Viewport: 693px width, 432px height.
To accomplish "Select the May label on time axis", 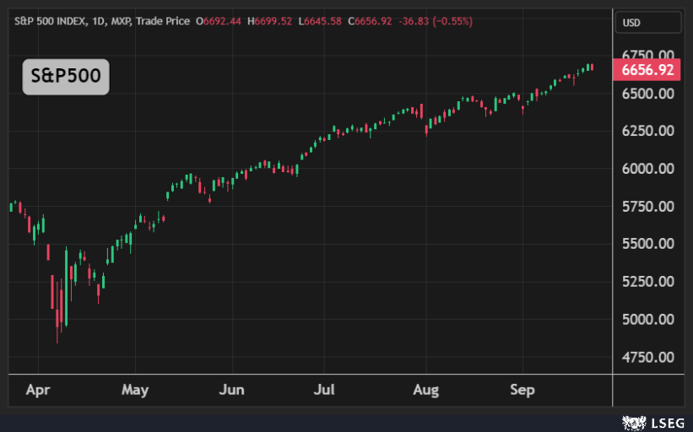I will 135,390.
